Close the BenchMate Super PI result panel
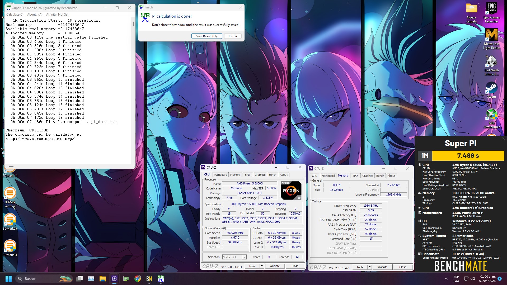Image resolution: width=507 pixels, height=285 pixels. pos(503,139)
